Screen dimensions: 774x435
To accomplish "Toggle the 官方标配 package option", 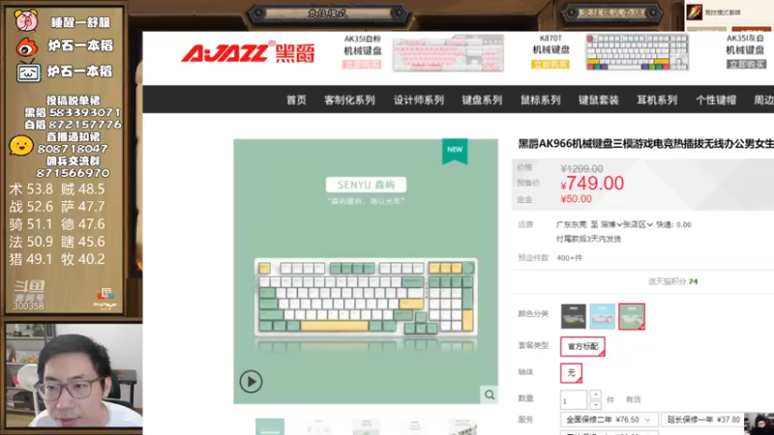I will coord(582,346).
